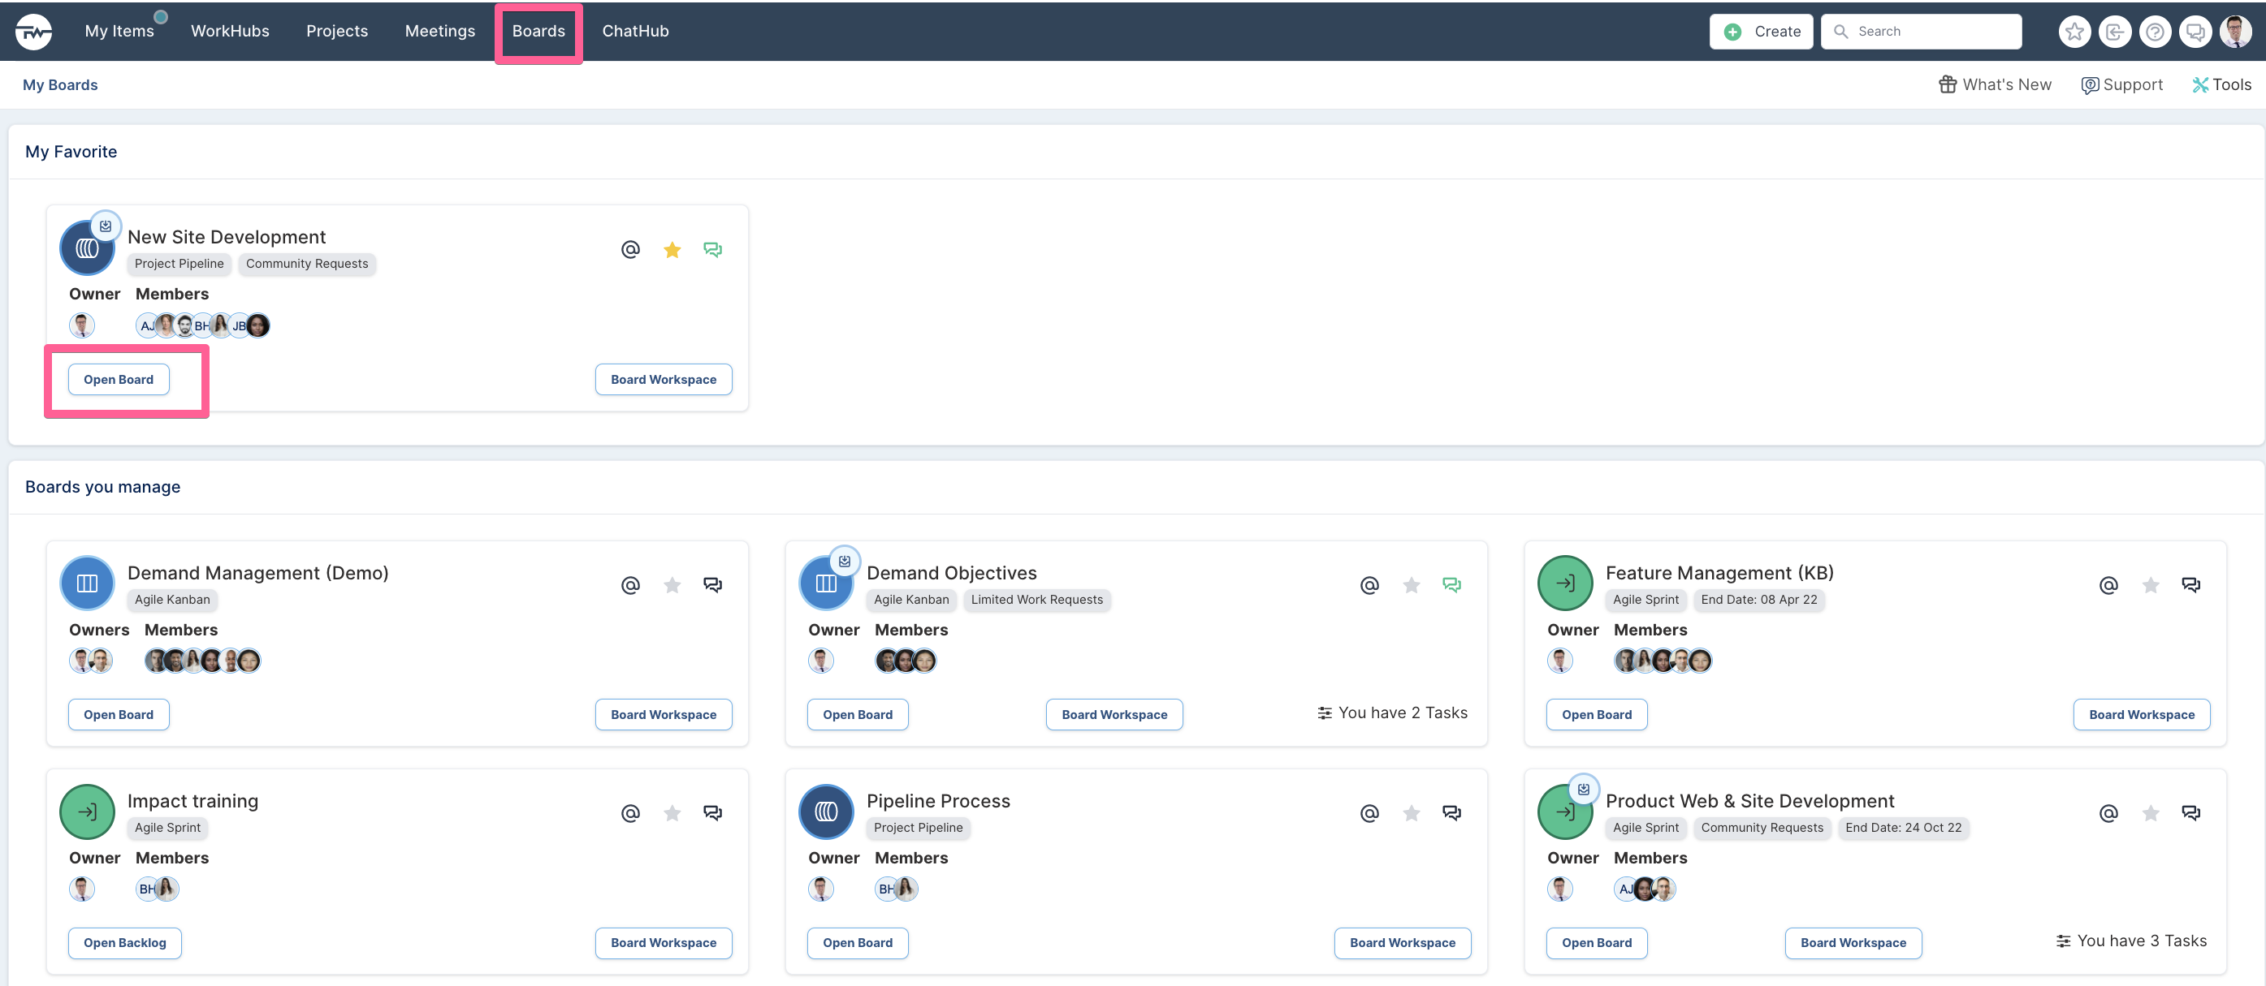
Task: Click mention icon on New Site Development
Action: (631, 250)
